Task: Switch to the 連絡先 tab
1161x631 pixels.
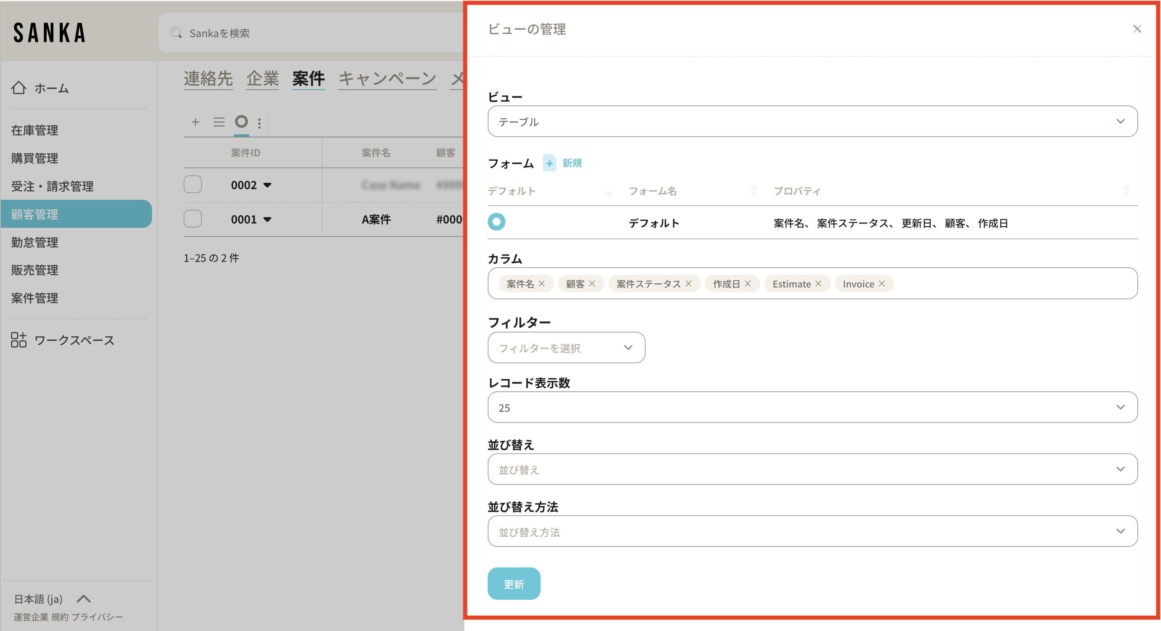Action: coord(208,79)
